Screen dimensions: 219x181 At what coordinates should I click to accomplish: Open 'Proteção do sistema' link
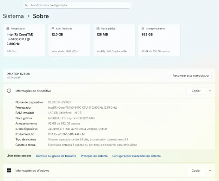(x=94, y=156)
